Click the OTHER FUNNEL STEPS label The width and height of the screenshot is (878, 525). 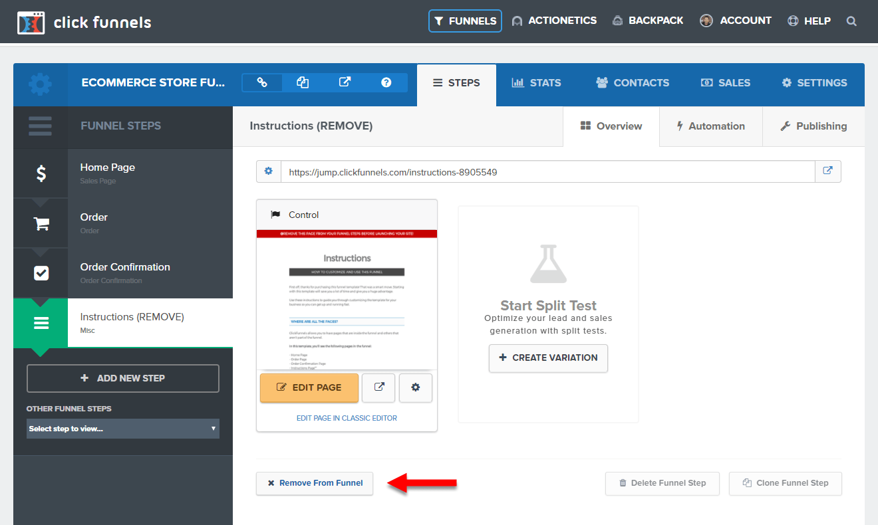point(69,409)
